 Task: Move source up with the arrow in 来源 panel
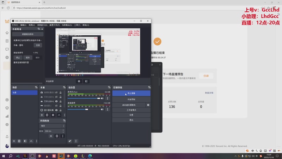pos(59,115)
